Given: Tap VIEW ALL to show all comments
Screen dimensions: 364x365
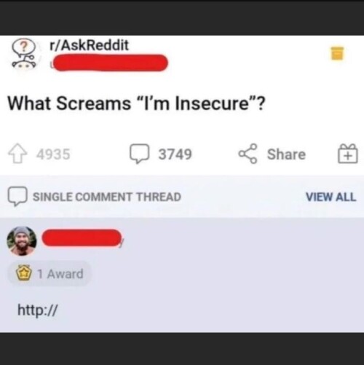Looking at the screenshot, I should tap(331, 197).
